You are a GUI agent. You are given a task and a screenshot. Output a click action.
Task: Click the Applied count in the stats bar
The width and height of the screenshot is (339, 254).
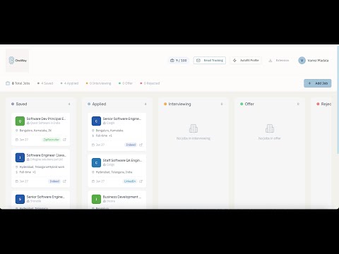69,83
